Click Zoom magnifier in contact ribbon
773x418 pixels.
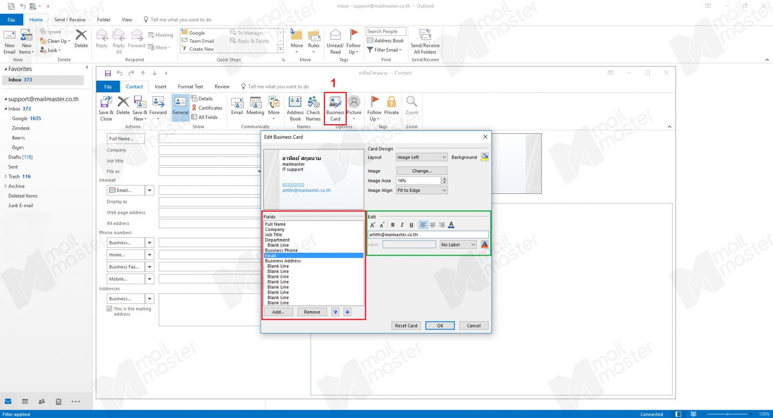(412, 105)
